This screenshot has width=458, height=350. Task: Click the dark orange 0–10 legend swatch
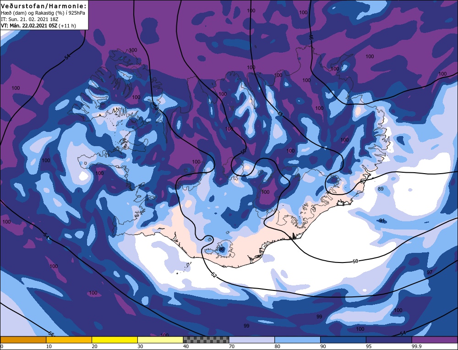(x=23, y=339)
